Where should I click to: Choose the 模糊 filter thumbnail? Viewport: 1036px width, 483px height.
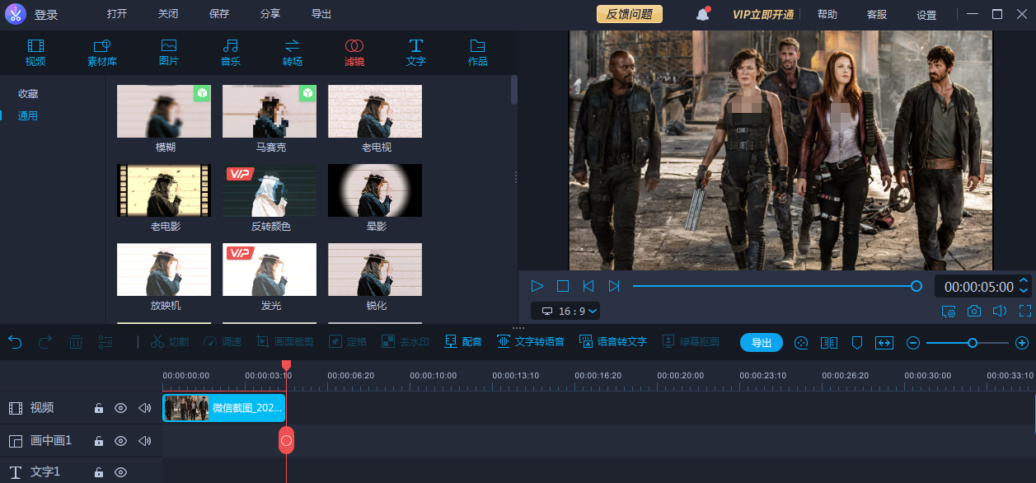pyautogui.click(x=164, y=111)
